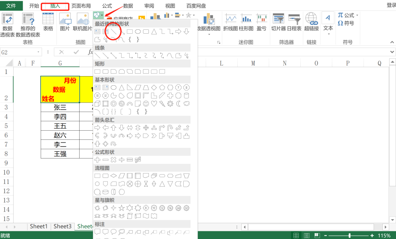
Task: Select the cylinder can shape
Action: pyautogui.click(x=186, y=96)
